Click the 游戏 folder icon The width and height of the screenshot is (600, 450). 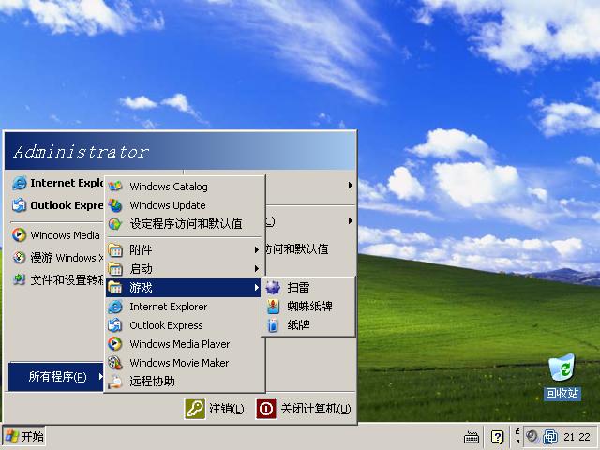(114, 288)
